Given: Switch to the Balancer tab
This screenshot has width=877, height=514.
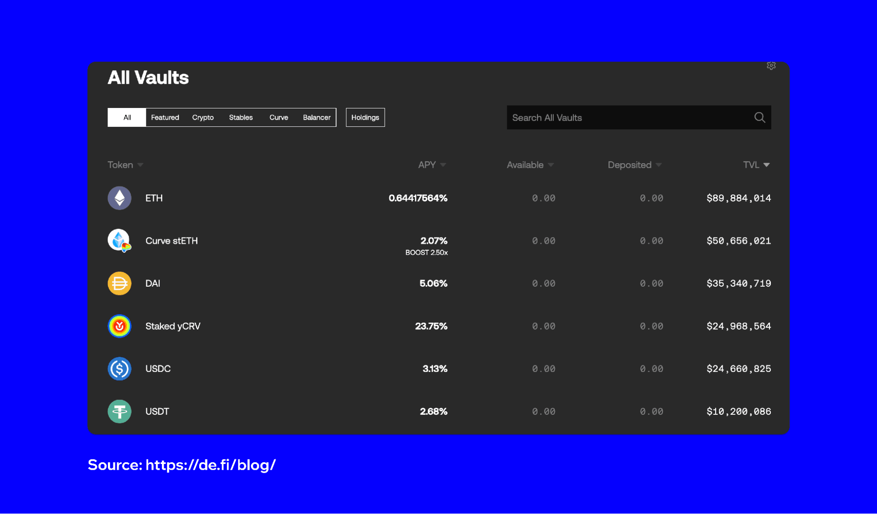Looking at the screenshot, I should (317, 117).
